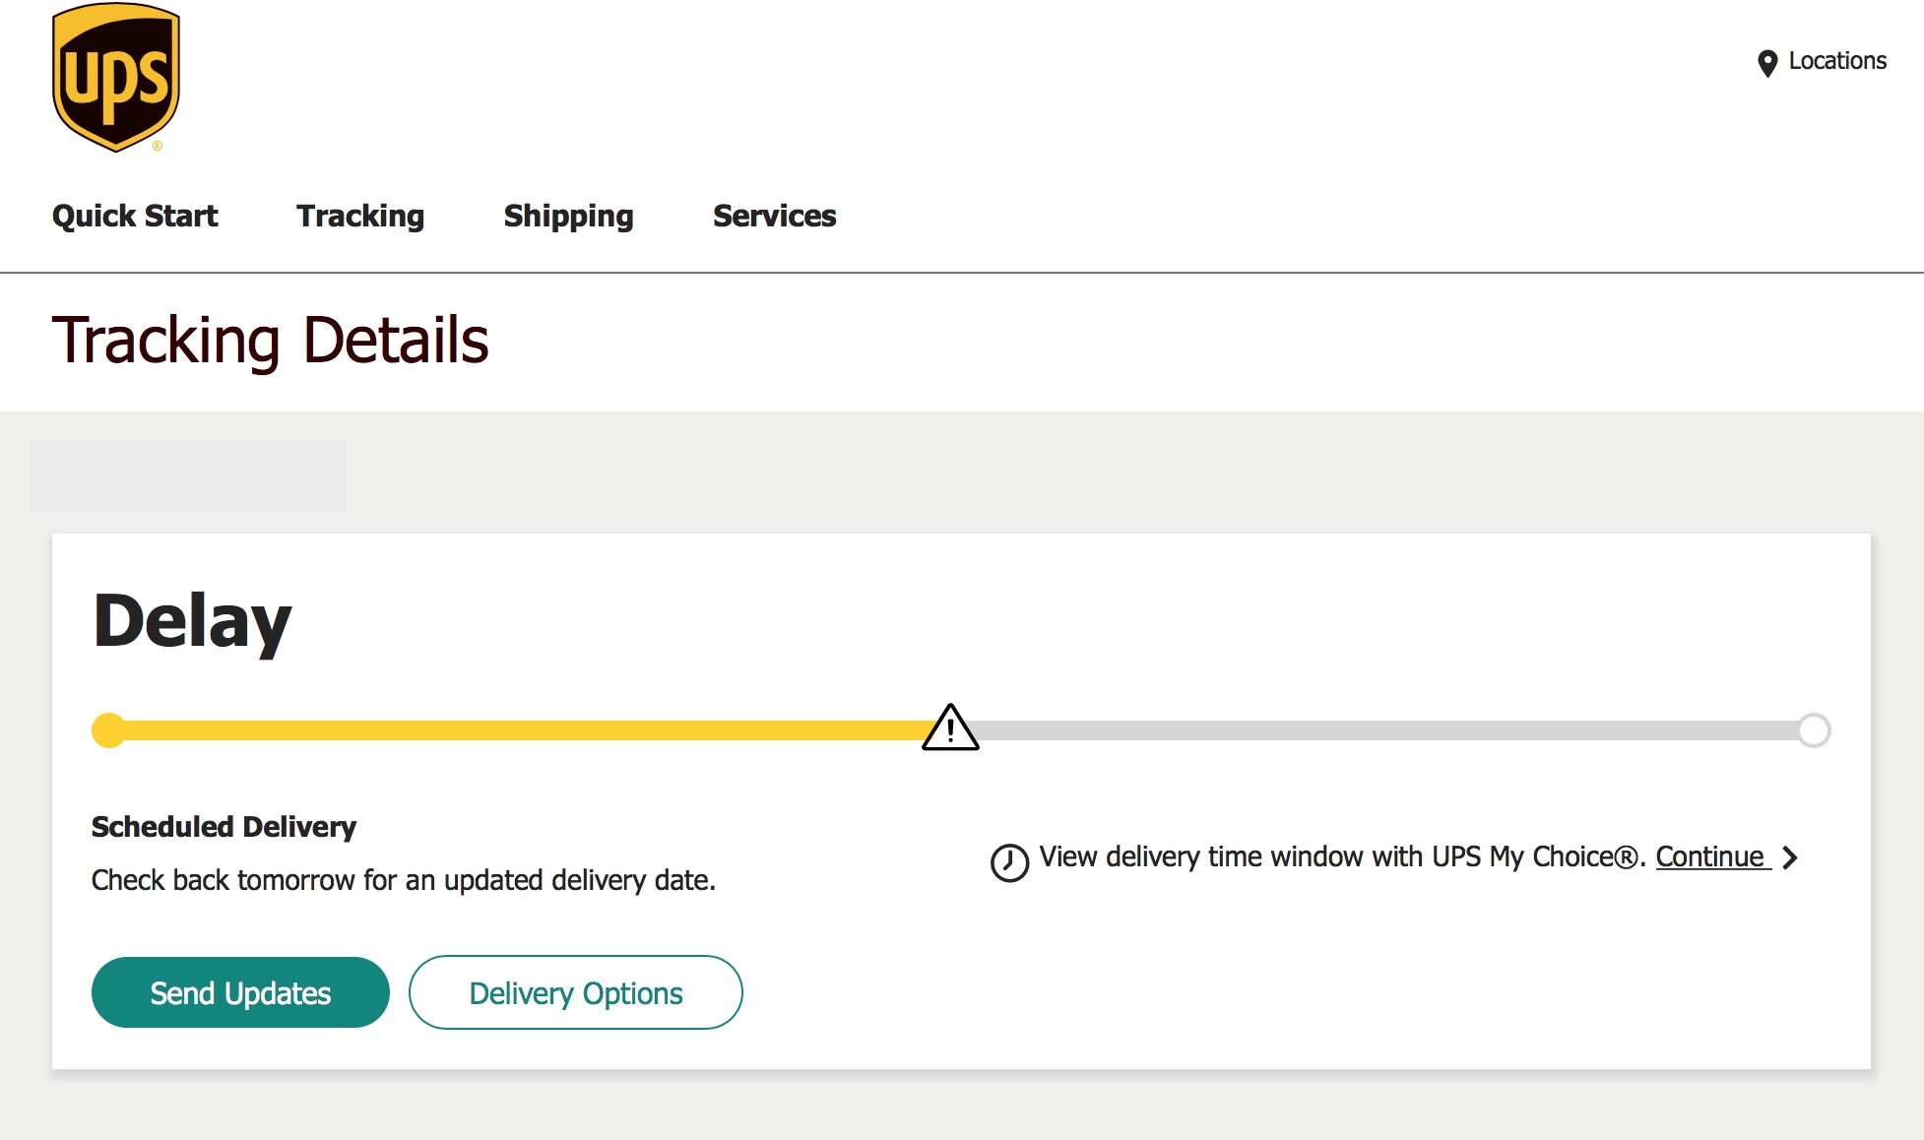Click the UPS shield logo

click(115, 78)
